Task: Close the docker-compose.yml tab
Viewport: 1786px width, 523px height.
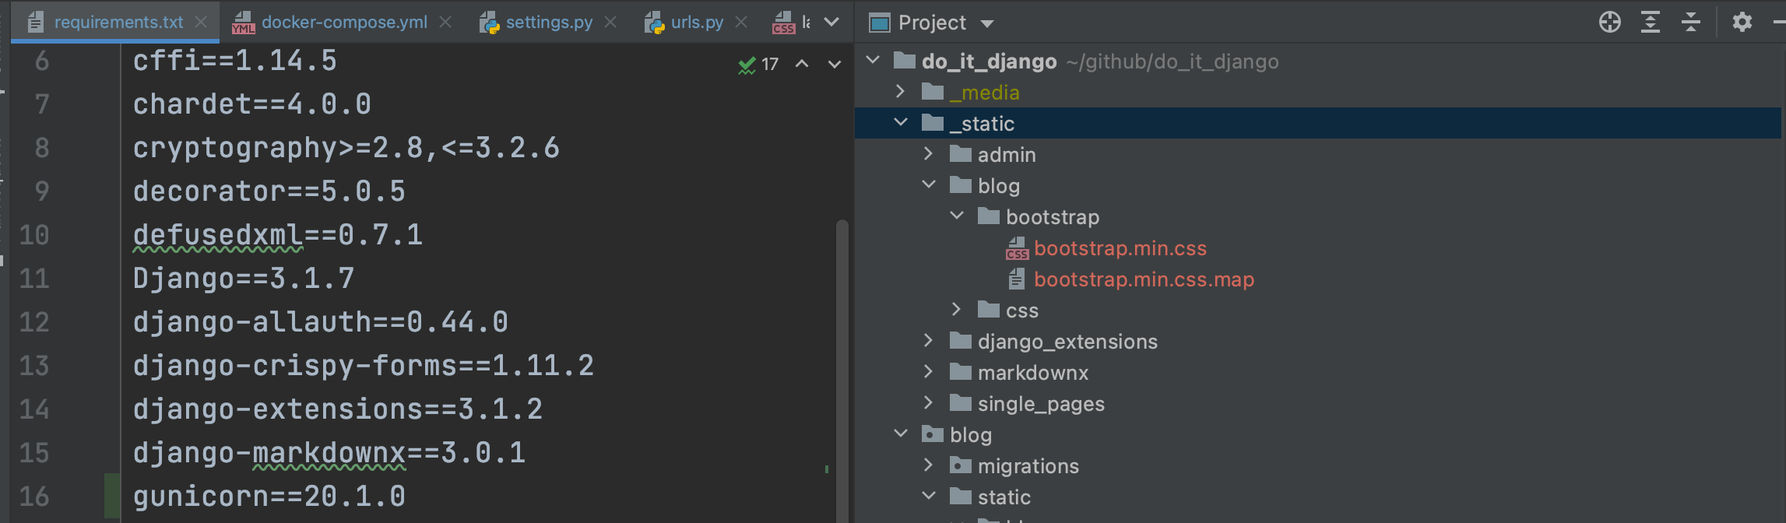Action: [x=445, y=23]
